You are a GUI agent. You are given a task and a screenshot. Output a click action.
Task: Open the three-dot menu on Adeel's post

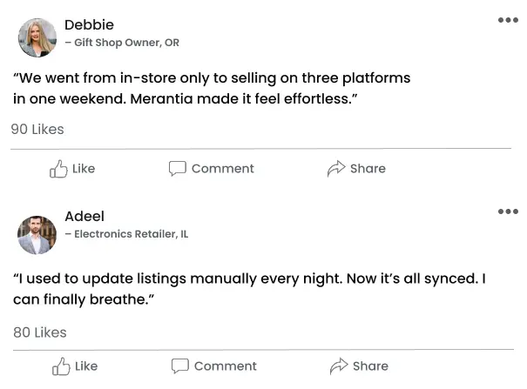tap(508, 211)
